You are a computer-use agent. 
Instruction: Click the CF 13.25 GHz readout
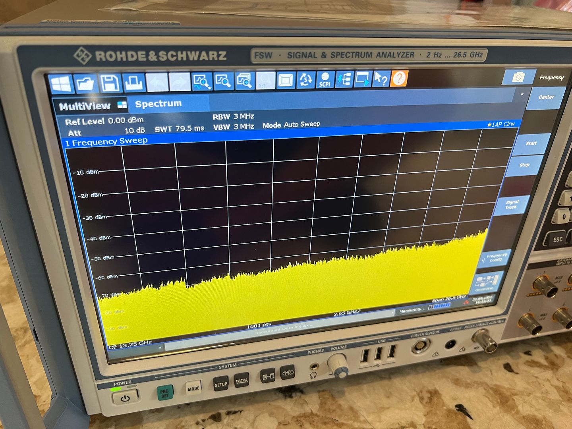pos(130,344)
